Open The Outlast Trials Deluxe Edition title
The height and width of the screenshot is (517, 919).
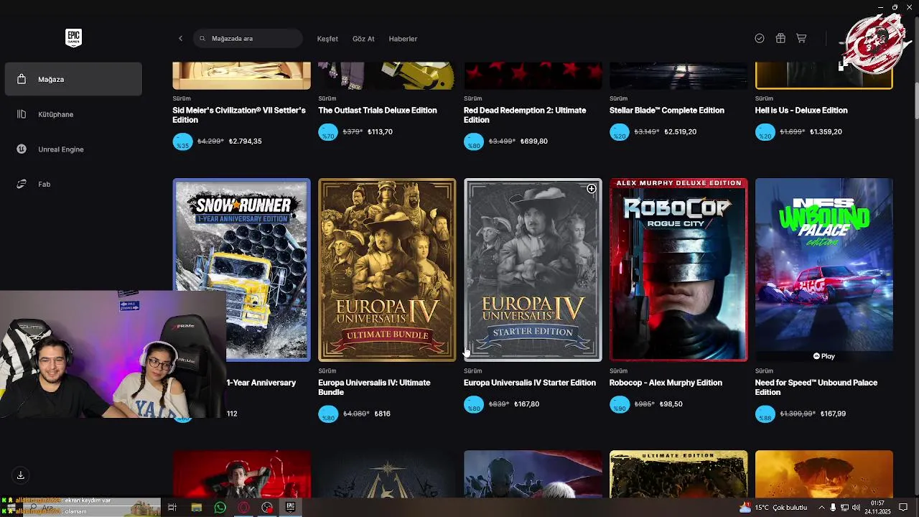tap(378, 111)
